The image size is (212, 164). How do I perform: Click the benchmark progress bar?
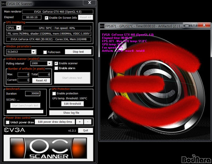(25, 111)
